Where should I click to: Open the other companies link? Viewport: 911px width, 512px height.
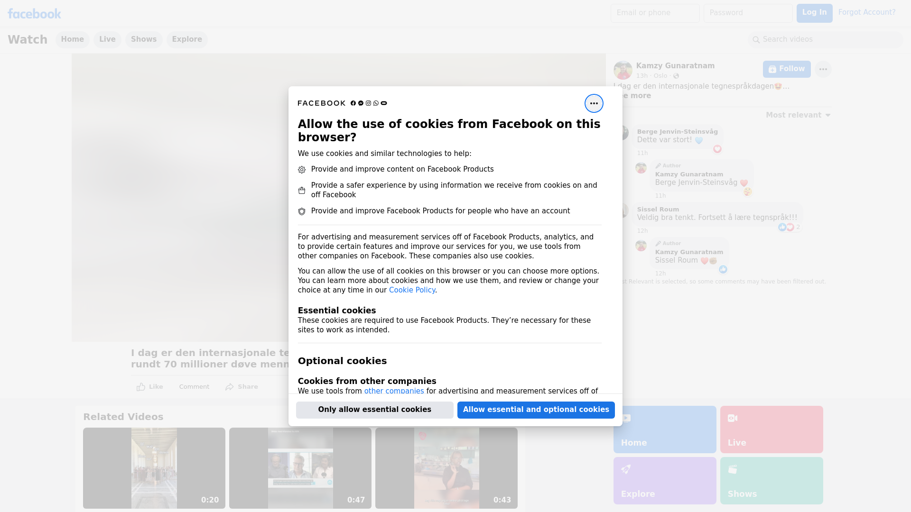(x=394, y=391)
